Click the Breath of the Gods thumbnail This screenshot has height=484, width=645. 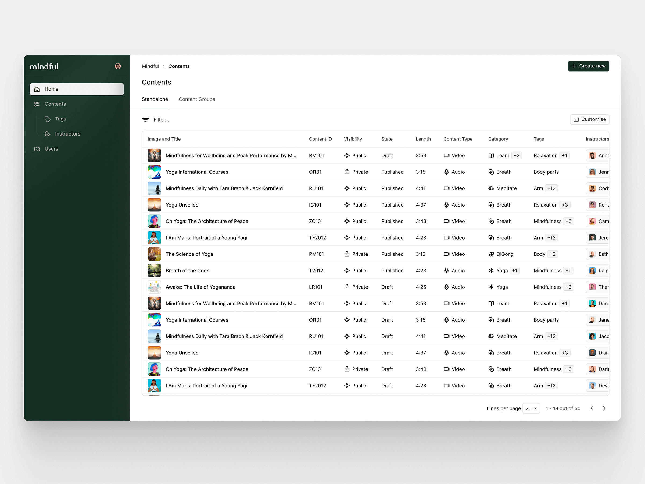[154, 271]
